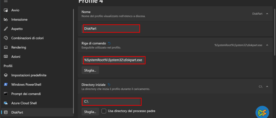Reset Directory iniziale to default
Image resolution: width=276 pixels, height=118 pixels.
[x=109, y=84]
